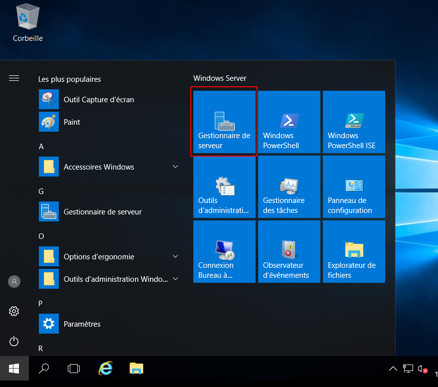Show hidden tray icons with the chevron
The image size is (438, 387).
(x=393, y=369)
